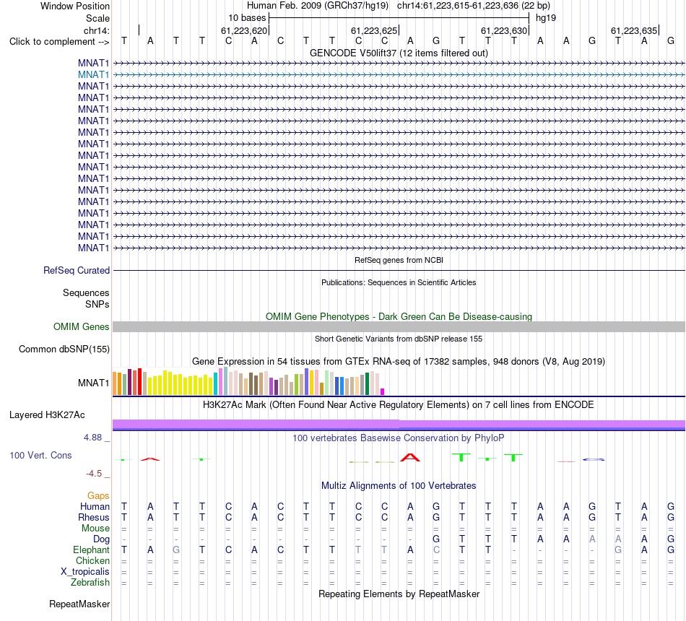The image size is (686, 621).
Task: Open the 'Repeating Elements by RepeatMasker' title
Action: click(x=399, y=594)
